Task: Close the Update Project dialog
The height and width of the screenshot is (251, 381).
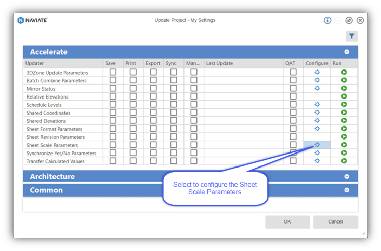Action: click(360, 20)
